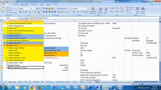Open the Number Format dropdown
This screenshot has height=90, width=161.
[x=87, y=8]
